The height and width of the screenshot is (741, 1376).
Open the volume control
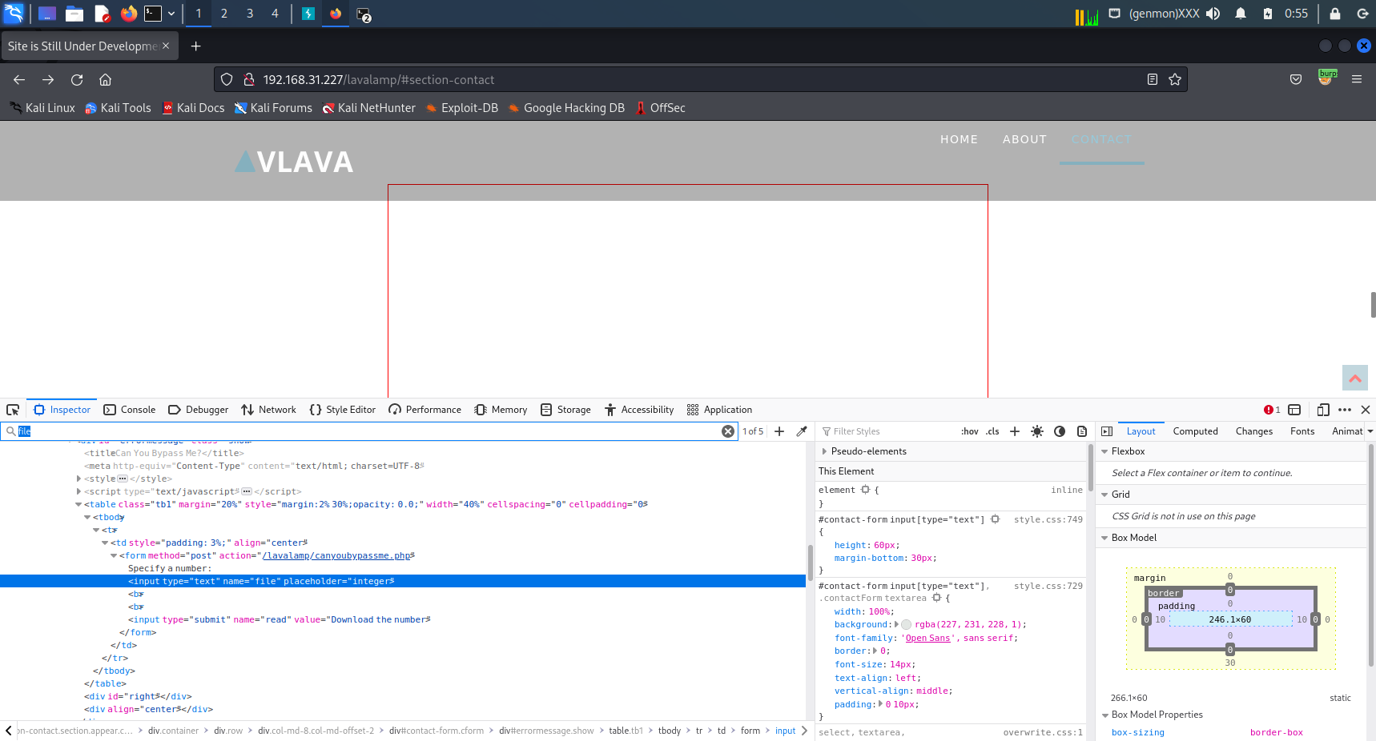(x=1213, y=14)
